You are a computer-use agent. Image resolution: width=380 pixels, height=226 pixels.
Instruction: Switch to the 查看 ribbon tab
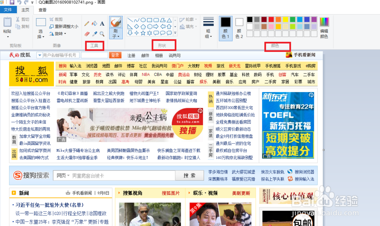[43, 10]
